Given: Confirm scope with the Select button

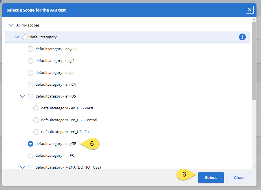Looking at the screenshot, I should click(x=211, y=178).
